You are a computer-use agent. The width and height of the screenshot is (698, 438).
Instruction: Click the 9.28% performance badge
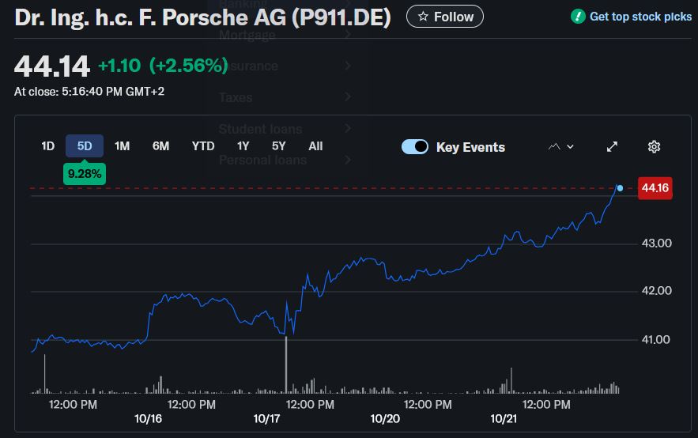click(x=85, y=174)
